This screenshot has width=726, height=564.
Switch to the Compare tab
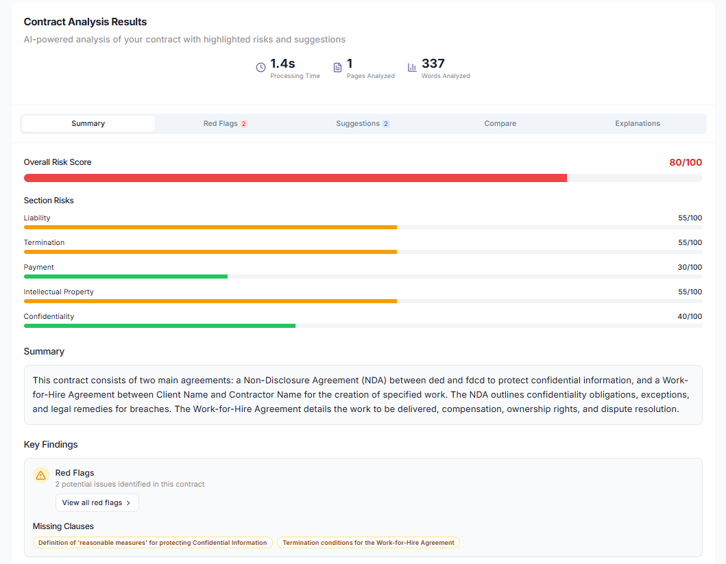pos(500,124)
